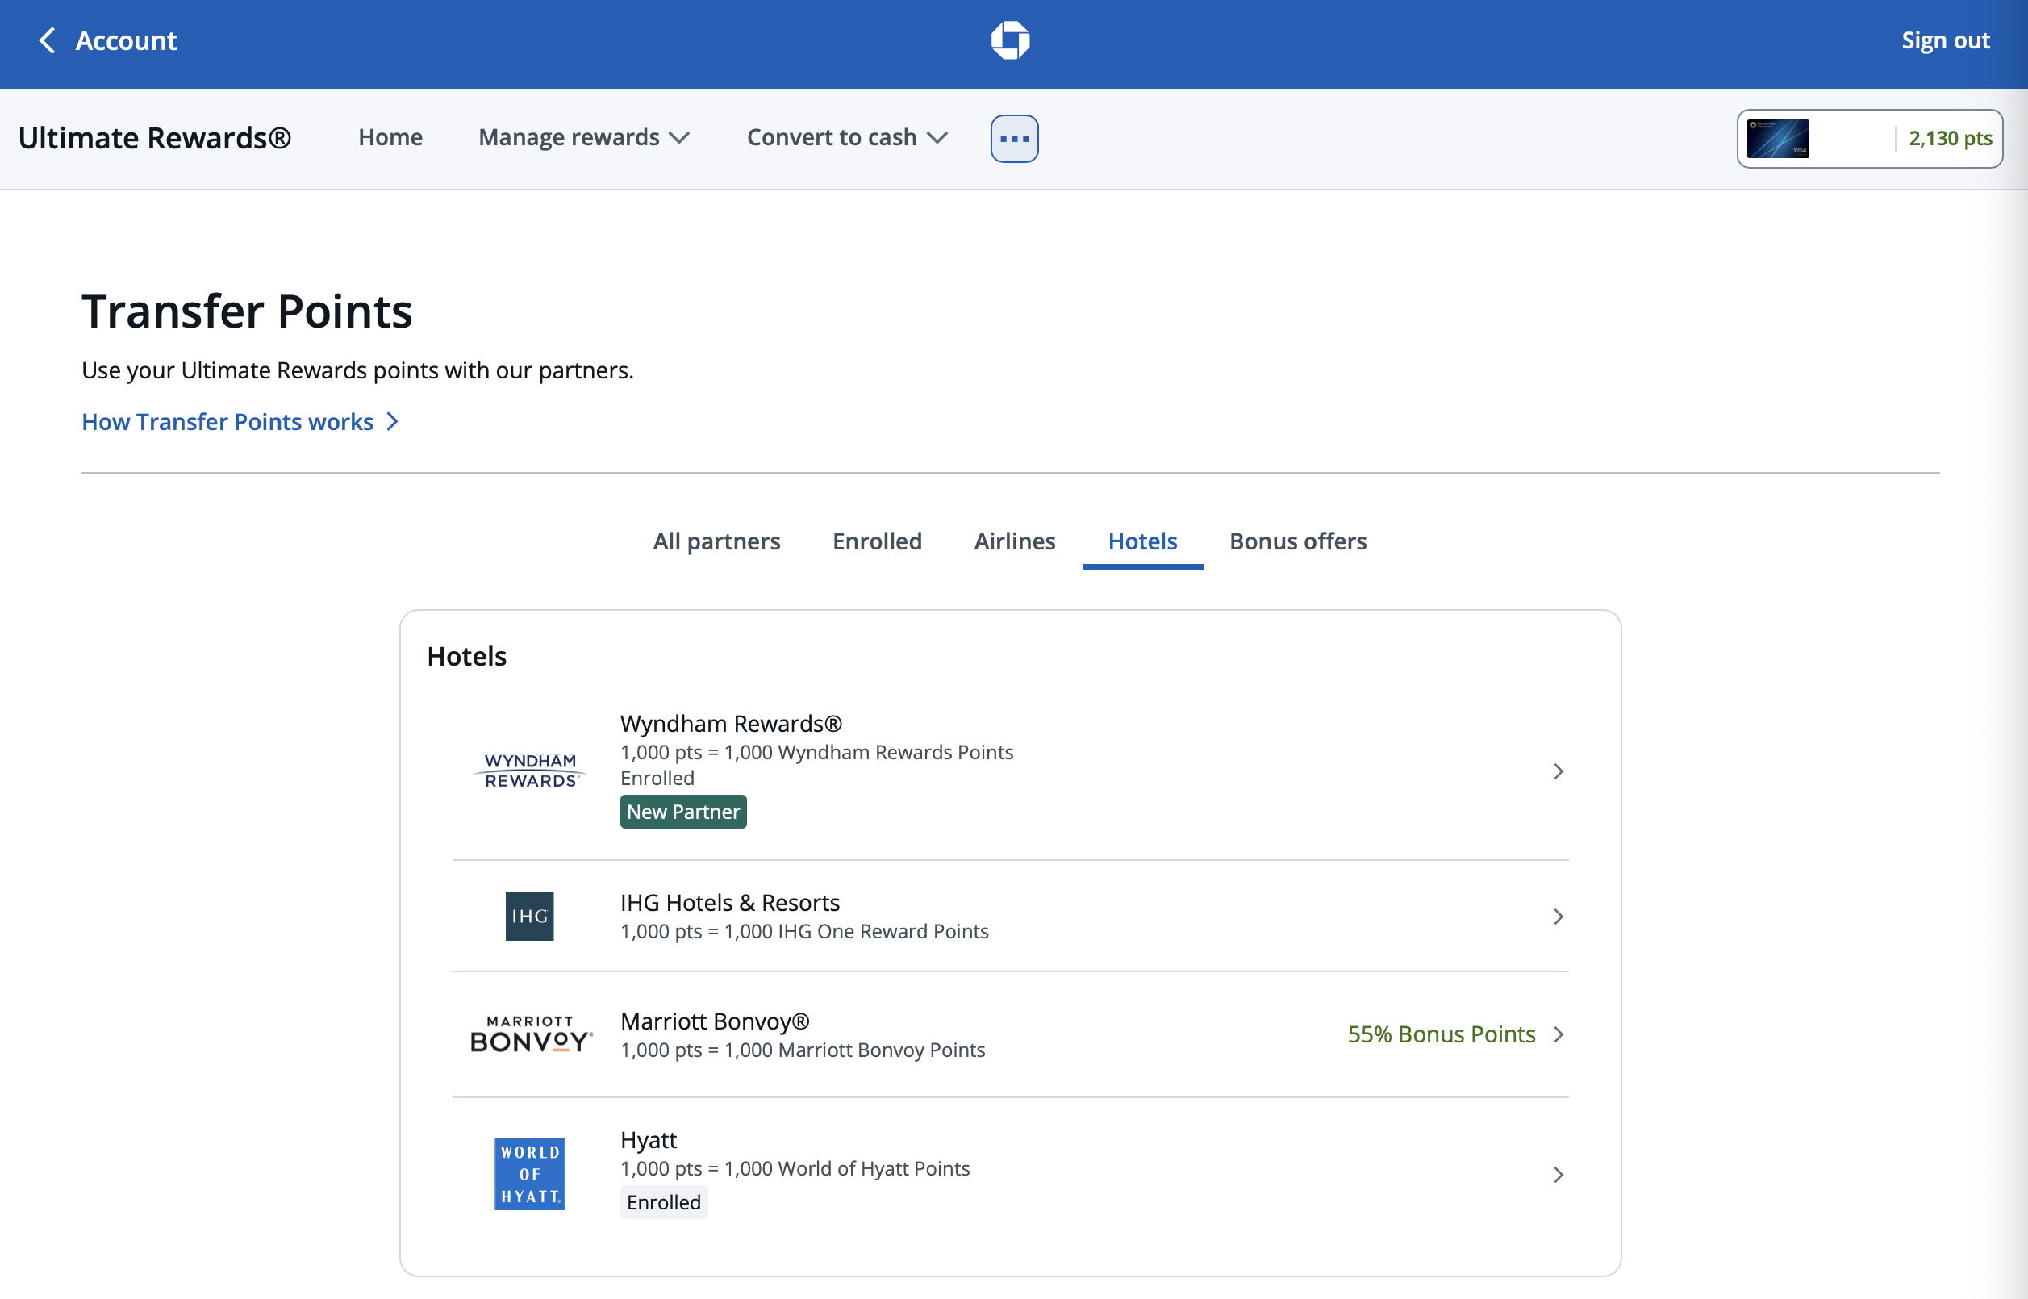Click the chevron after How Transfer Points works
Screen dimensions: 2028x1299
[x=392, y=421]
